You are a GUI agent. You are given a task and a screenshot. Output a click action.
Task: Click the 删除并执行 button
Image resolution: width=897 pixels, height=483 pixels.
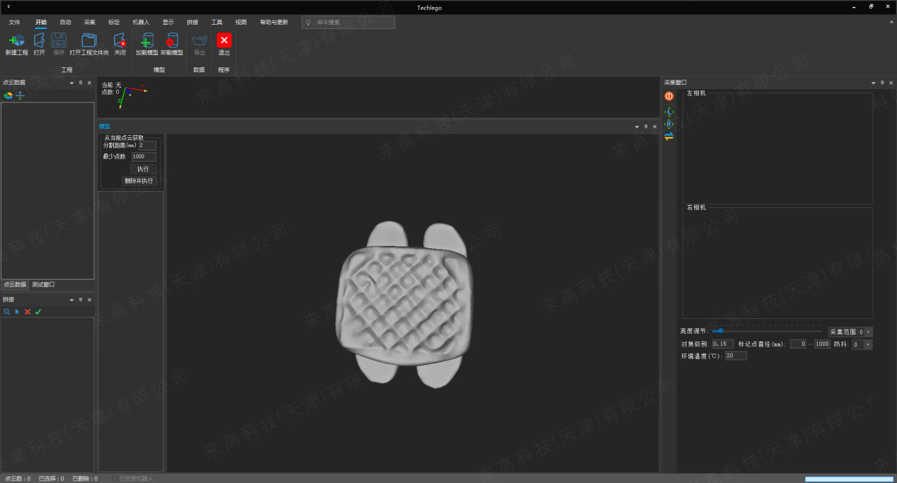click(x=139, y=180)
